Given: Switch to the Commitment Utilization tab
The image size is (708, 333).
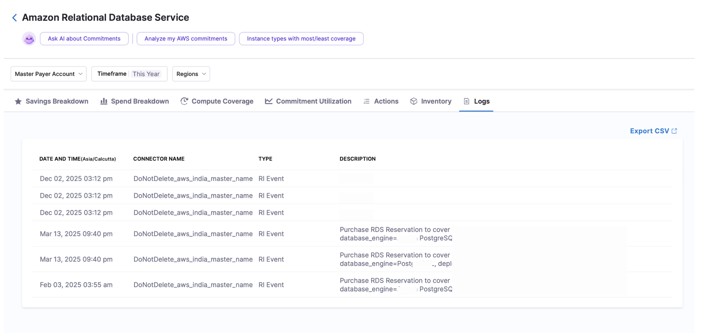Looking at the screenshot, I should tap(313, 101).
